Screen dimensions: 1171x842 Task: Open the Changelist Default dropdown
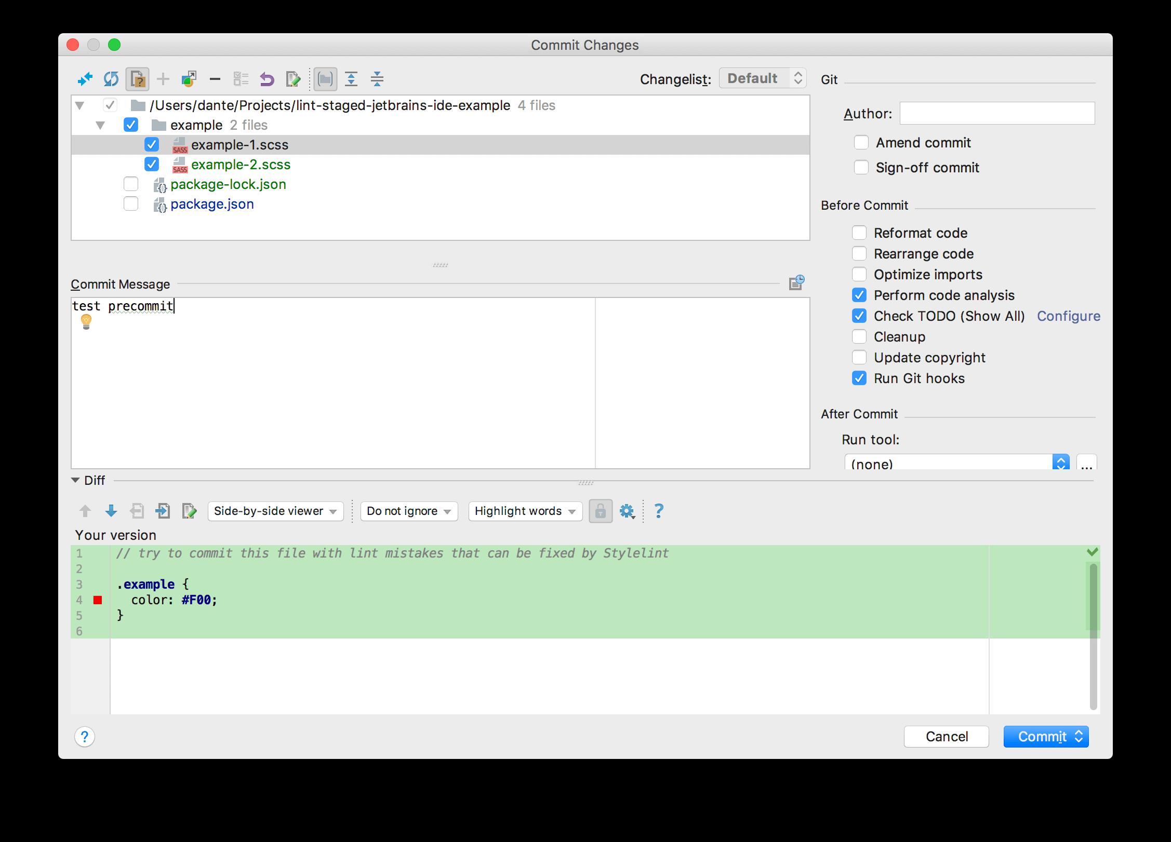762,78
